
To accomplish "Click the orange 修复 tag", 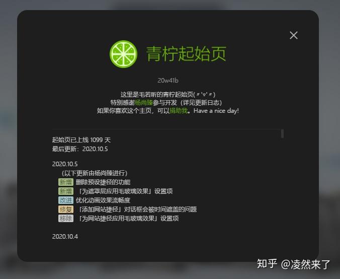I will (x=66, y=210).
